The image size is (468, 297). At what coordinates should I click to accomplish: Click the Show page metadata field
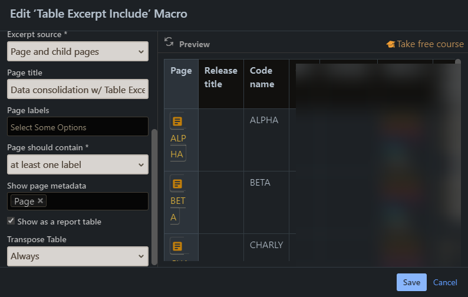(78, 201)
